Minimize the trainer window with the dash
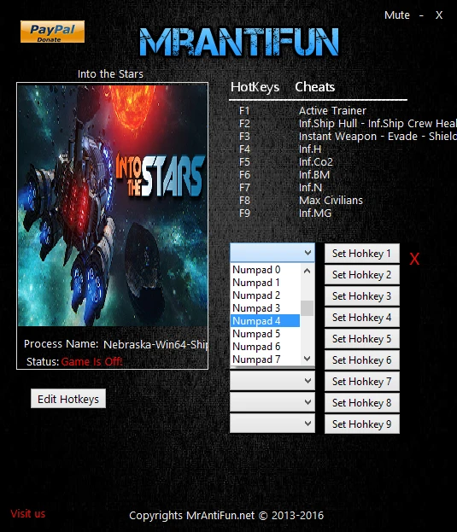The width and height of the screenshot is (457, 532). [x=421, y=15]
